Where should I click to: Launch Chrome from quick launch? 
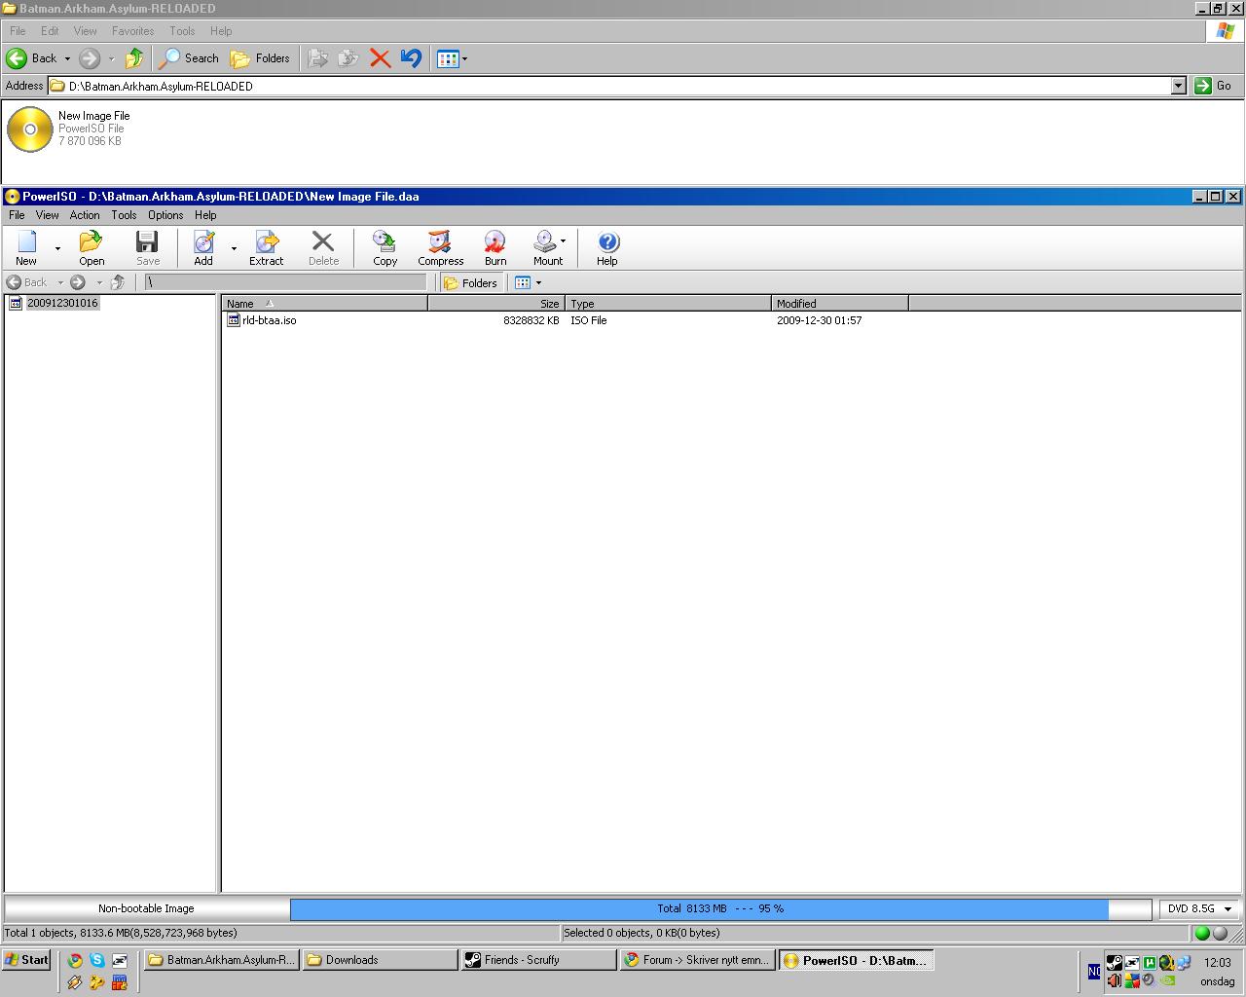75,960
